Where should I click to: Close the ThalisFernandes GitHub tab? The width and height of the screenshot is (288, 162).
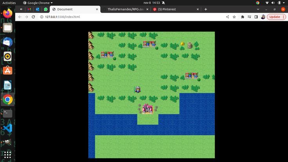tap(147, 9)
